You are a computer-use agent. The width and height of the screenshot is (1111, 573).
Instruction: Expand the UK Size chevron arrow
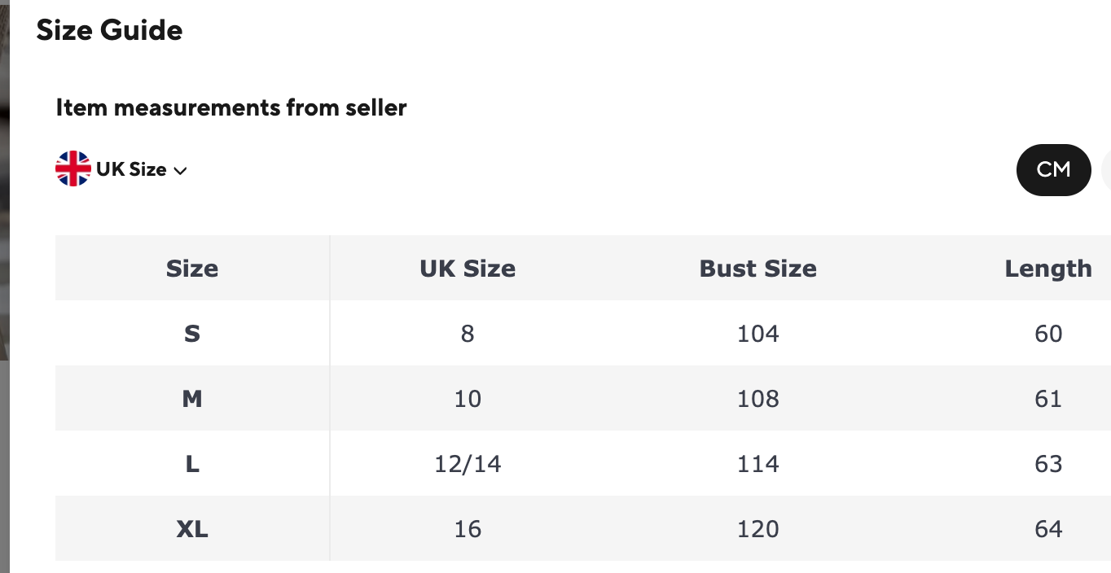click(x=181, y=171)
